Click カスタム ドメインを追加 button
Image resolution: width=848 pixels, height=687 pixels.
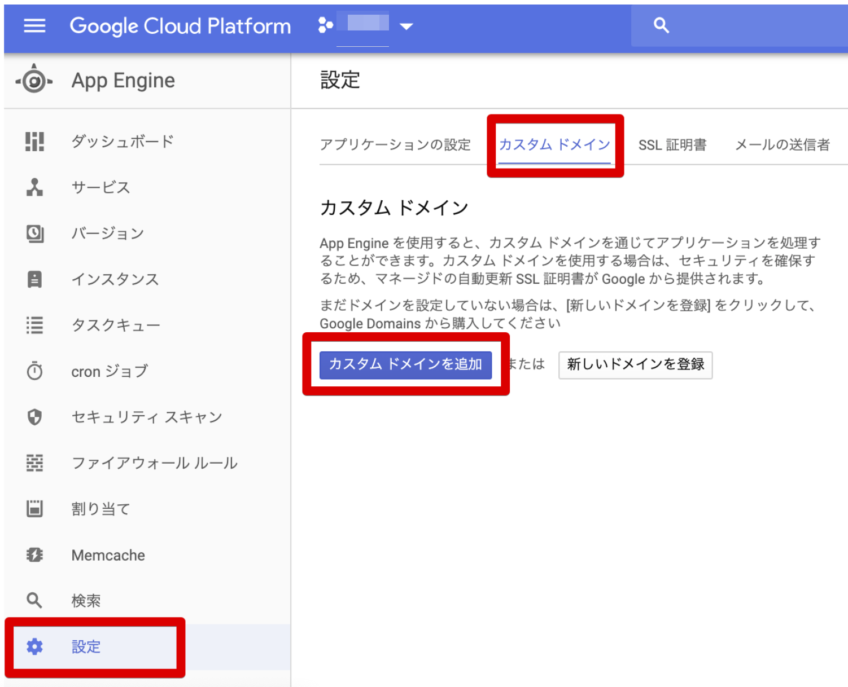click(405, 364)
